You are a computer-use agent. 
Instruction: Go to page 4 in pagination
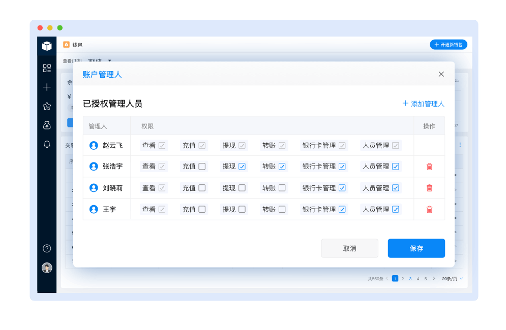tap(418, 279)
